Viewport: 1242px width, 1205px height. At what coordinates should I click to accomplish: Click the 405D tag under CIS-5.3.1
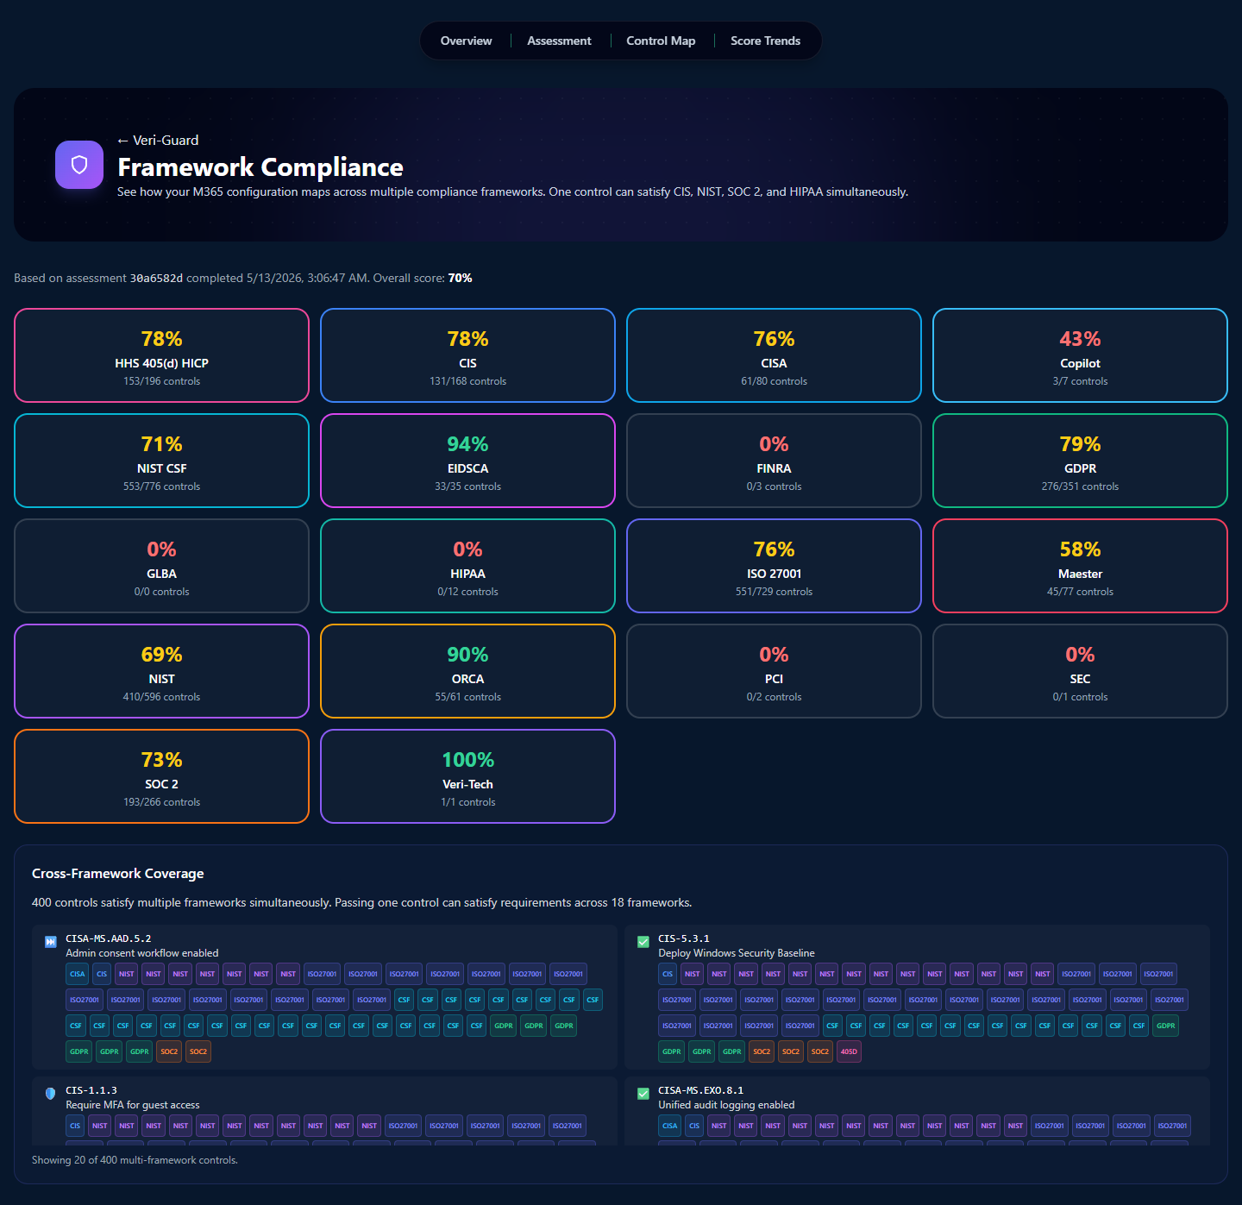tap(849, 1051)
